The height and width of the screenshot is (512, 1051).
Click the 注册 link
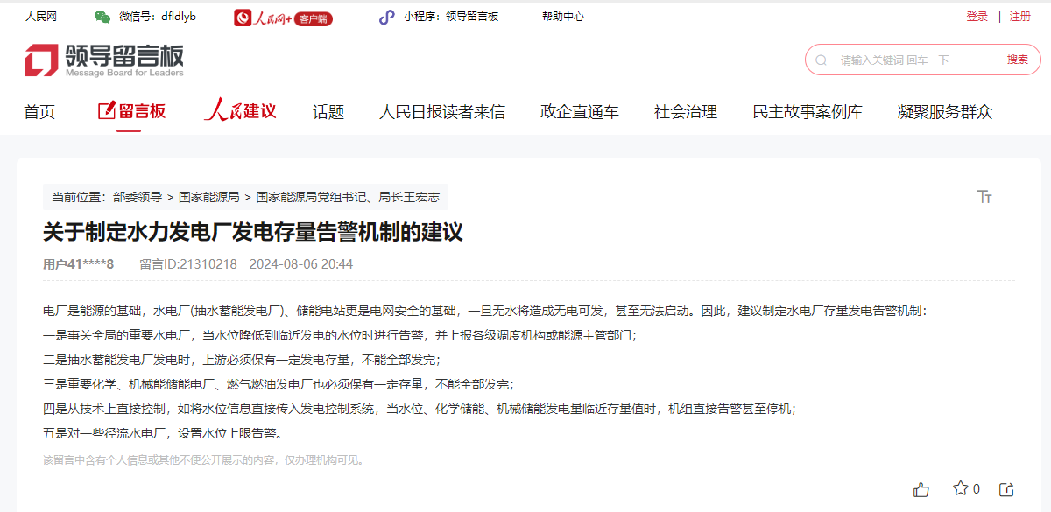tap(1020, 16)
